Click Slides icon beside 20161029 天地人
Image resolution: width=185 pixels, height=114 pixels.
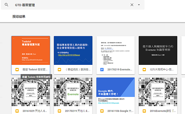(17, 111)
